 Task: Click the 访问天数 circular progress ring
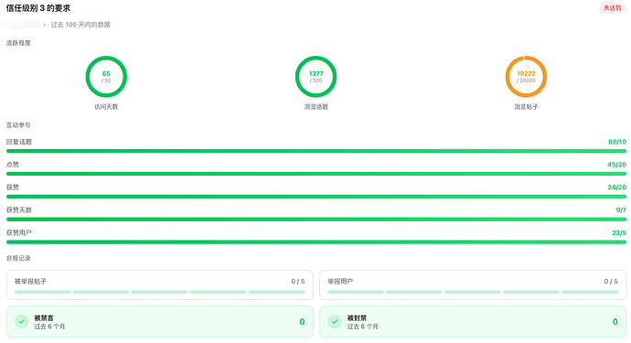tap(106, 77)
